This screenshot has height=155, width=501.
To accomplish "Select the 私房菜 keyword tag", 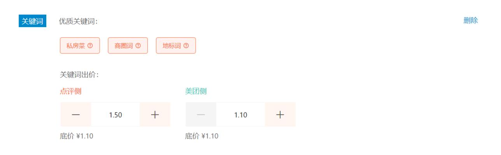I will click(x=80, y=46).
